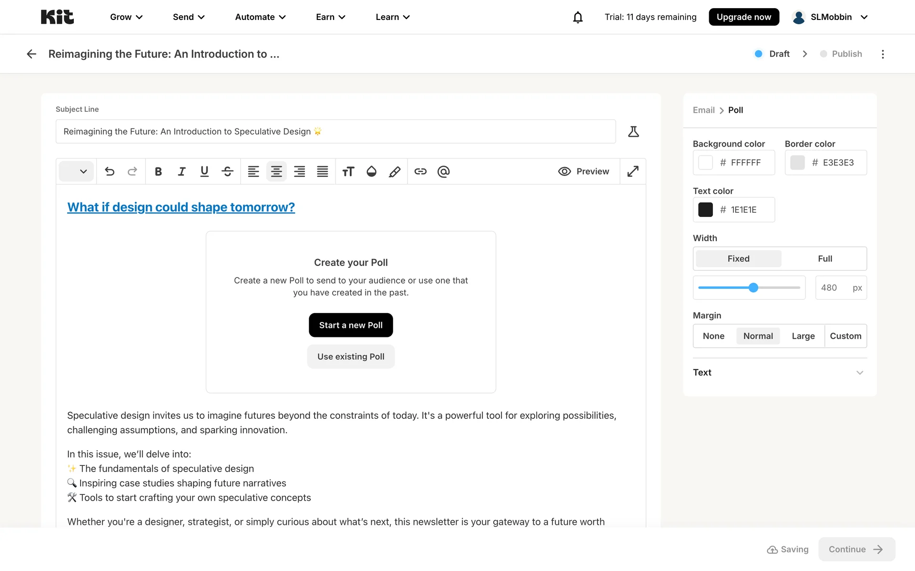The width and height of the screenshot is (915, 571).
Task: Open the A/B test flask icon
Action: click(x=633, y=132)
